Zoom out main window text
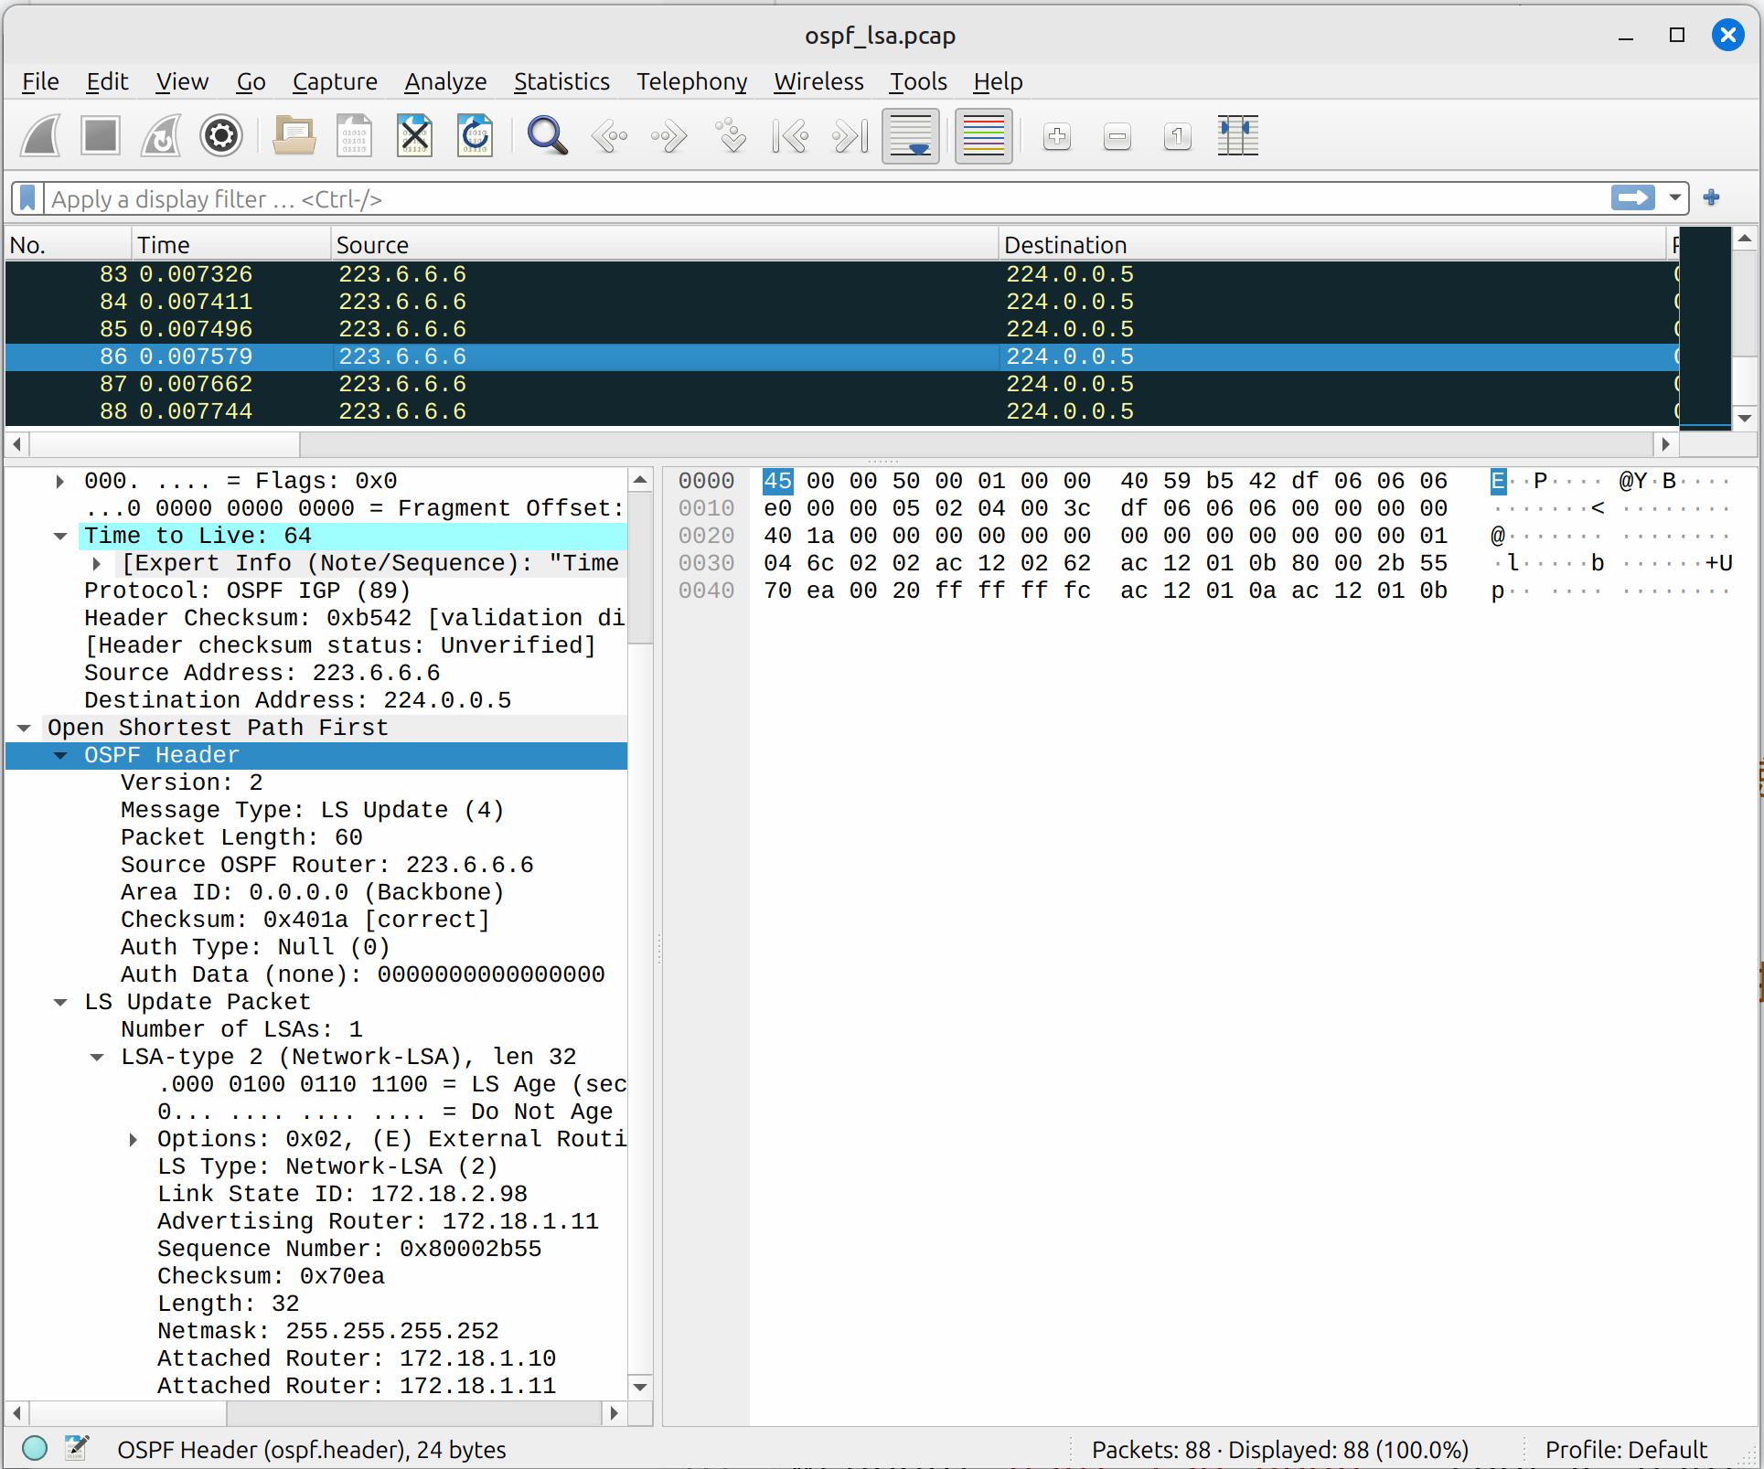 click(1117, 137)
